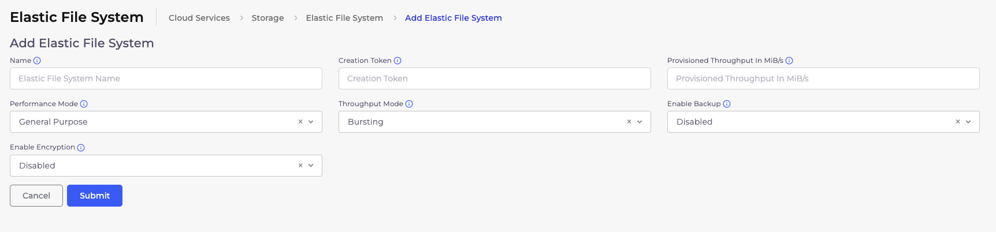Click the Provisioned Throughput In MiB/s label
Image resolution: width=996 pixels, height=232 pixels.
pyautogui.click(x=725, y=61)
